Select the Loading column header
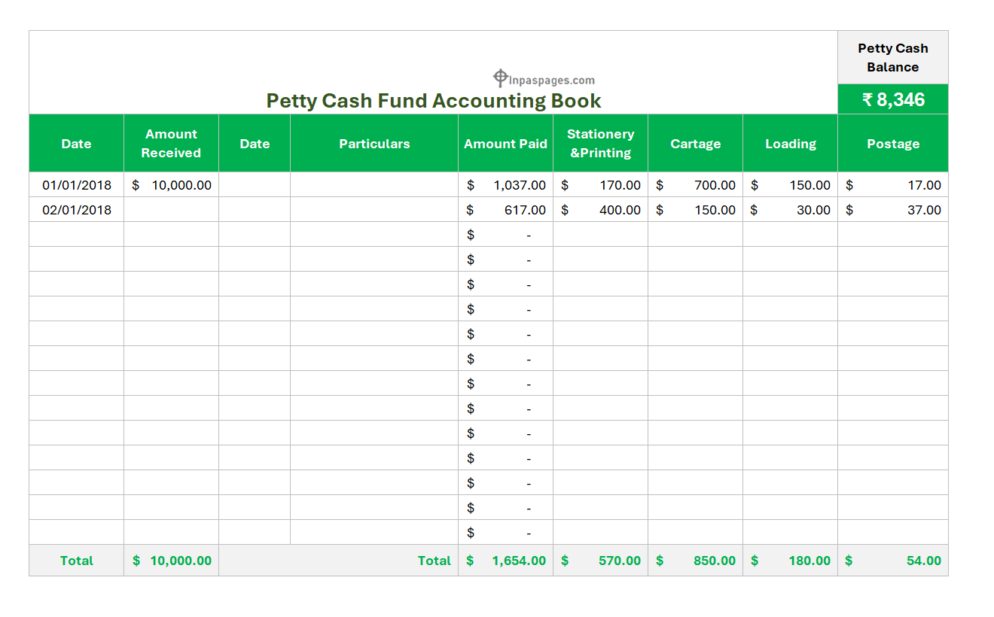994x617 pixels. (x=790, y=143)
